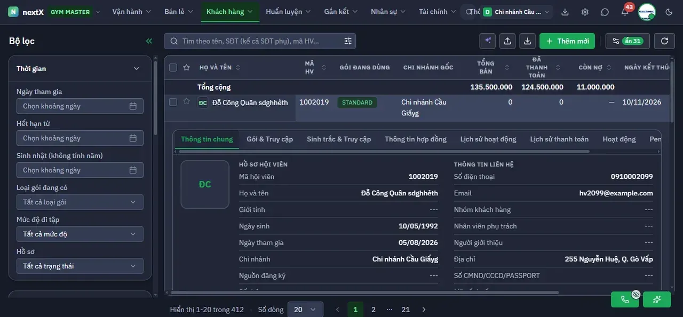Star the Đỗ Công Quân member row
This screenshot has width=683, height=317.
[x=186, y=101]
